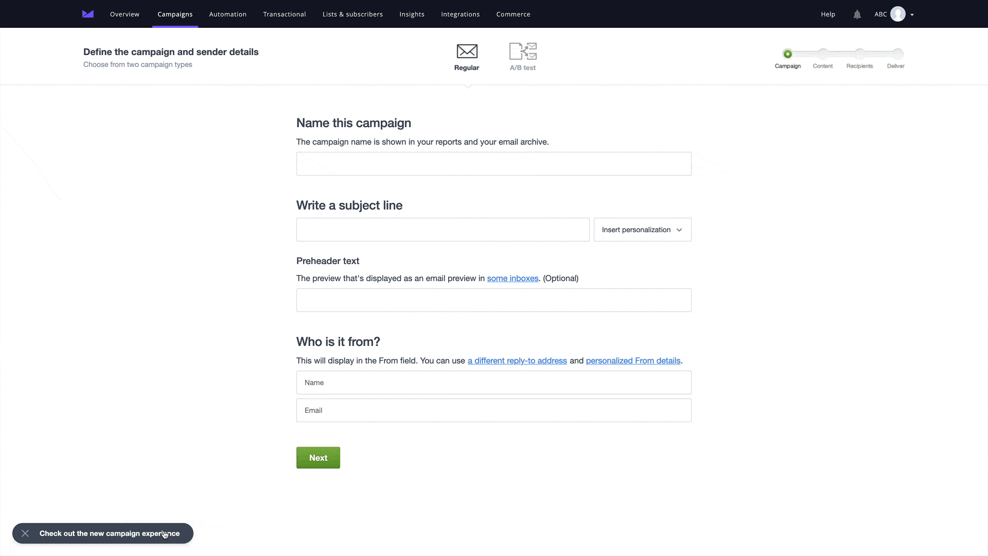This screenshot has width=988, height=556.
Task: Open the Insert personalization dropdown
Action: (642, 230)
